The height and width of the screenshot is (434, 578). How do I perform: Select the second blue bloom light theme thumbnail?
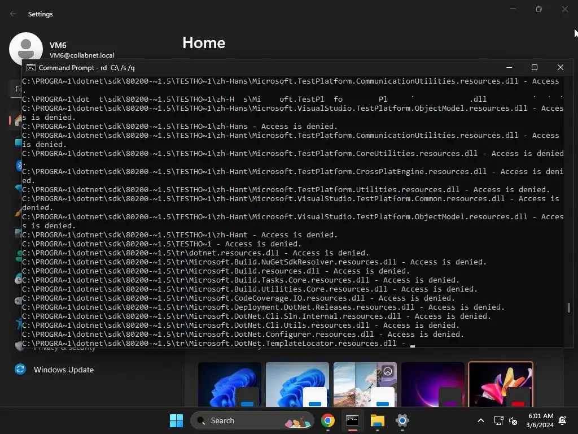tap(297, 384)
